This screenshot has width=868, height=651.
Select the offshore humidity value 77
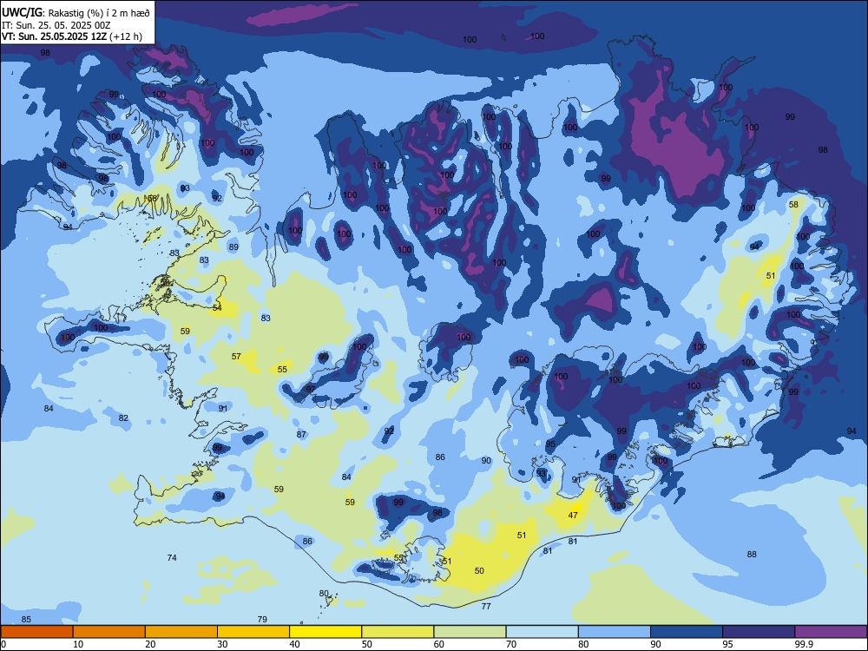pyautogui.click(x=486, y=606)
